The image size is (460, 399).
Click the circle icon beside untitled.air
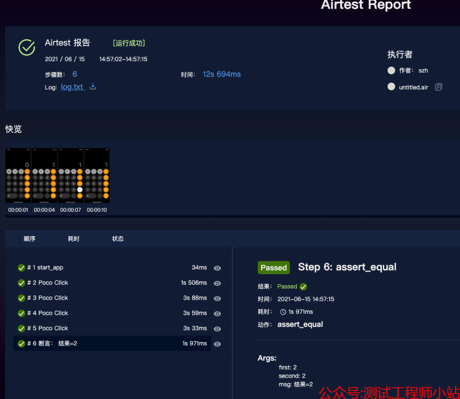pos(391,87)
